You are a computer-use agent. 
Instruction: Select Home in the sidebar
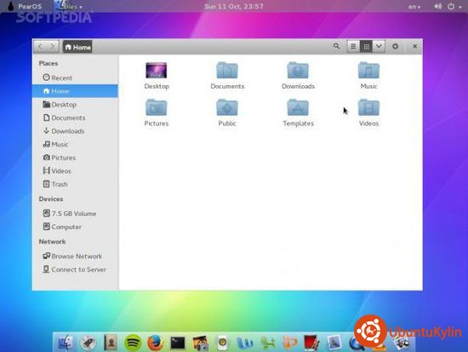pyautogui.click(x=75, y=91)
